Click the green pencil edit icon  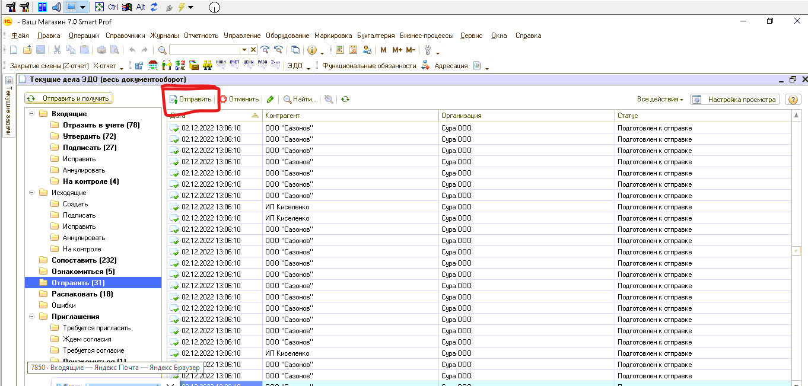pos(270,100)
